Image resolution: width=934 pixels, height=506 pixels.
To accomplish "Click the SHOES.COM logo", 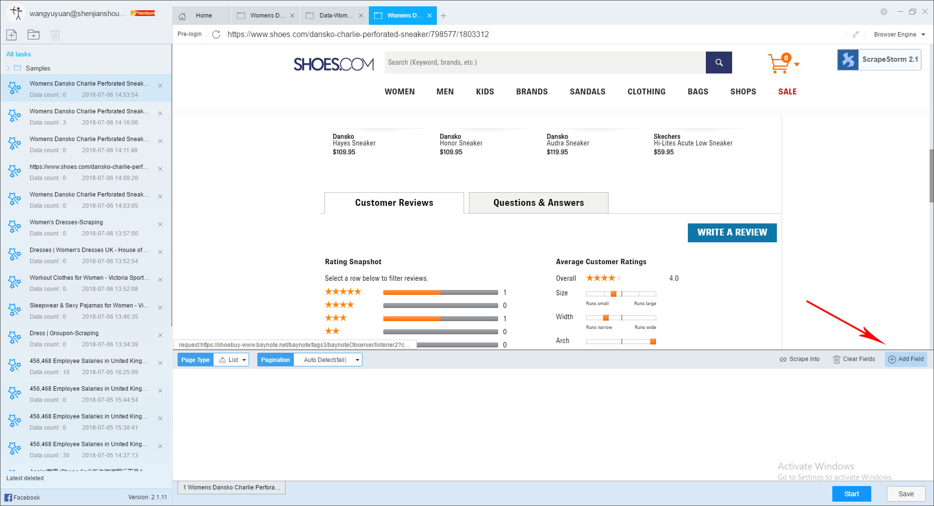I will point(334,64).
